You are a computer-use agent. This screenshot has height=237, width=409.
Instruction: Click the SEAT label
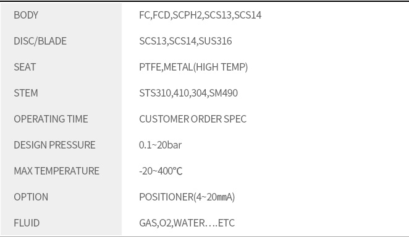click(x=25, y=67)
